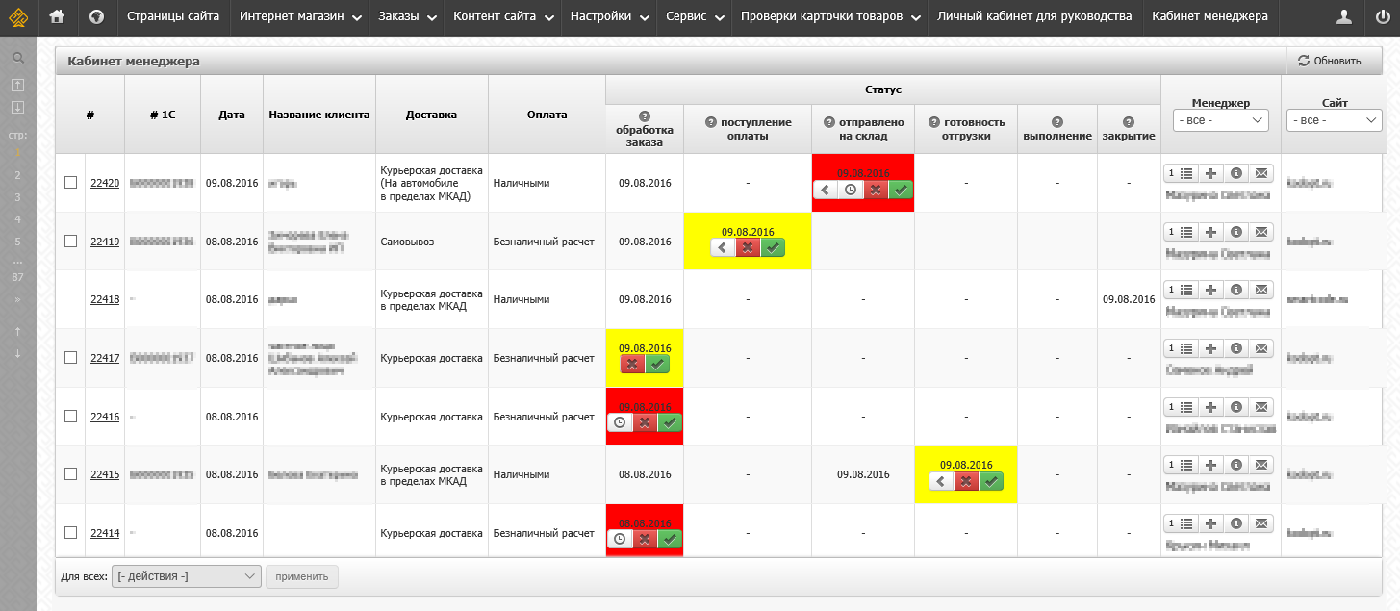
Task: Reject payment receipt for order 22419
Action: [x=748, y=247]
